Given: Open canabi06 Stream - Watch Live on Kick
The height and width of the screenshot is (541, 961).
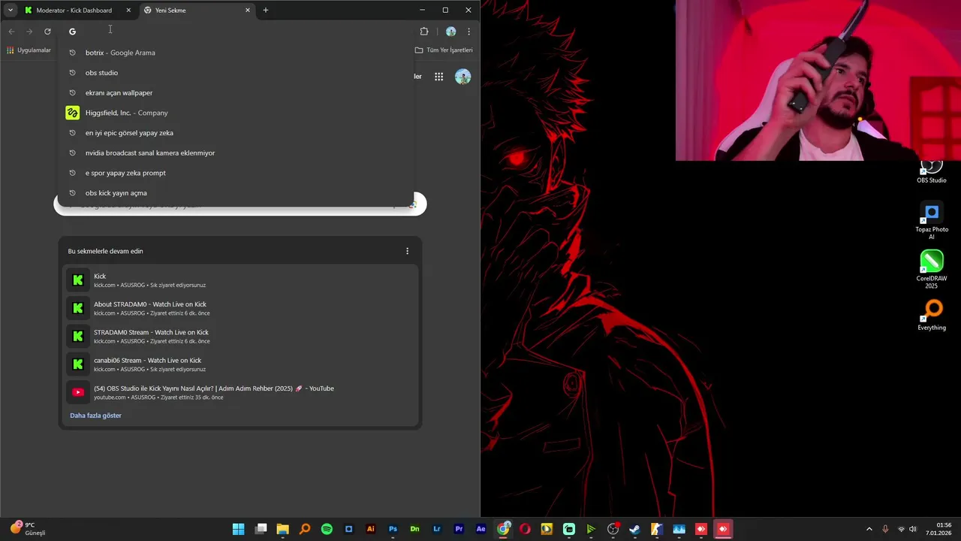Looking at the screenshot, I should pyautogui.click(x=240, y=364).
